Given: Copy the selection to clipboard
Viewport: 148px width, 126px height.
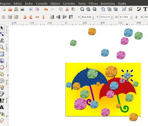Looking at the screenshot, I should coord(61,9).
